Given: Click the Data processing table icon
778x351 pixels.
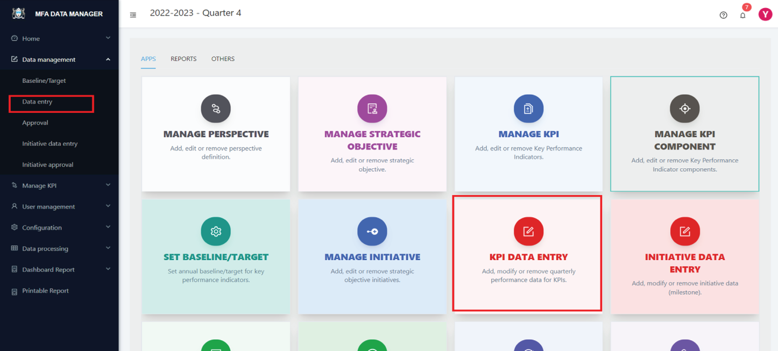Looking at the screenshot, I should click(x=15, y=248).
